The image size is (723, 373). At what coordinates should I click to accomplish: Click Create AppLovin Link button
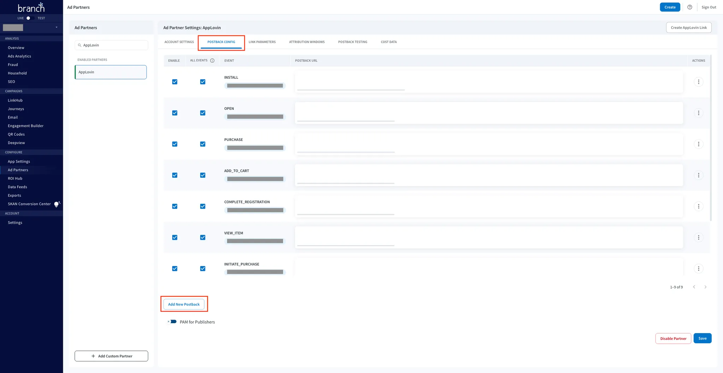688,28
